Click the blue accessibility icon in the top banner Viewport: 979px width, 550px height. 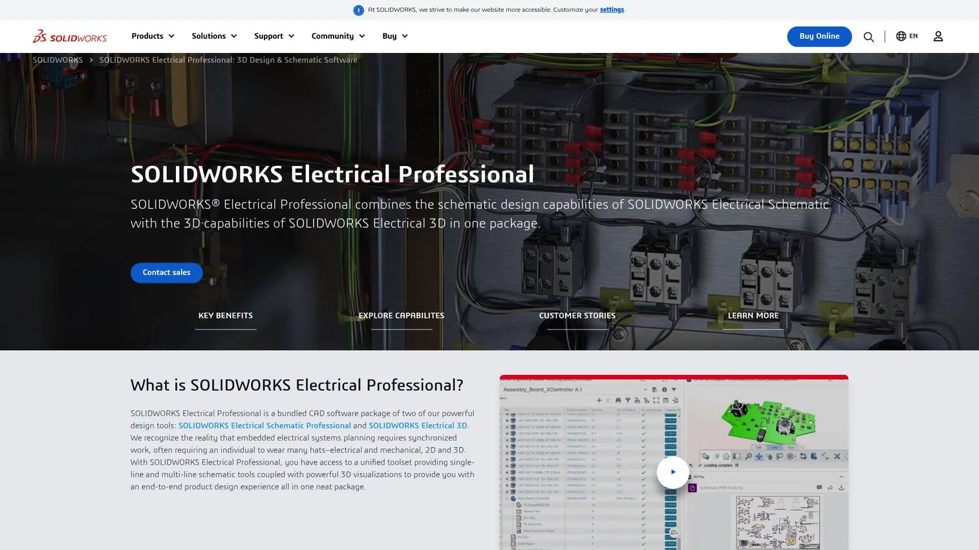pyautogui.click(x=358, y=10)
